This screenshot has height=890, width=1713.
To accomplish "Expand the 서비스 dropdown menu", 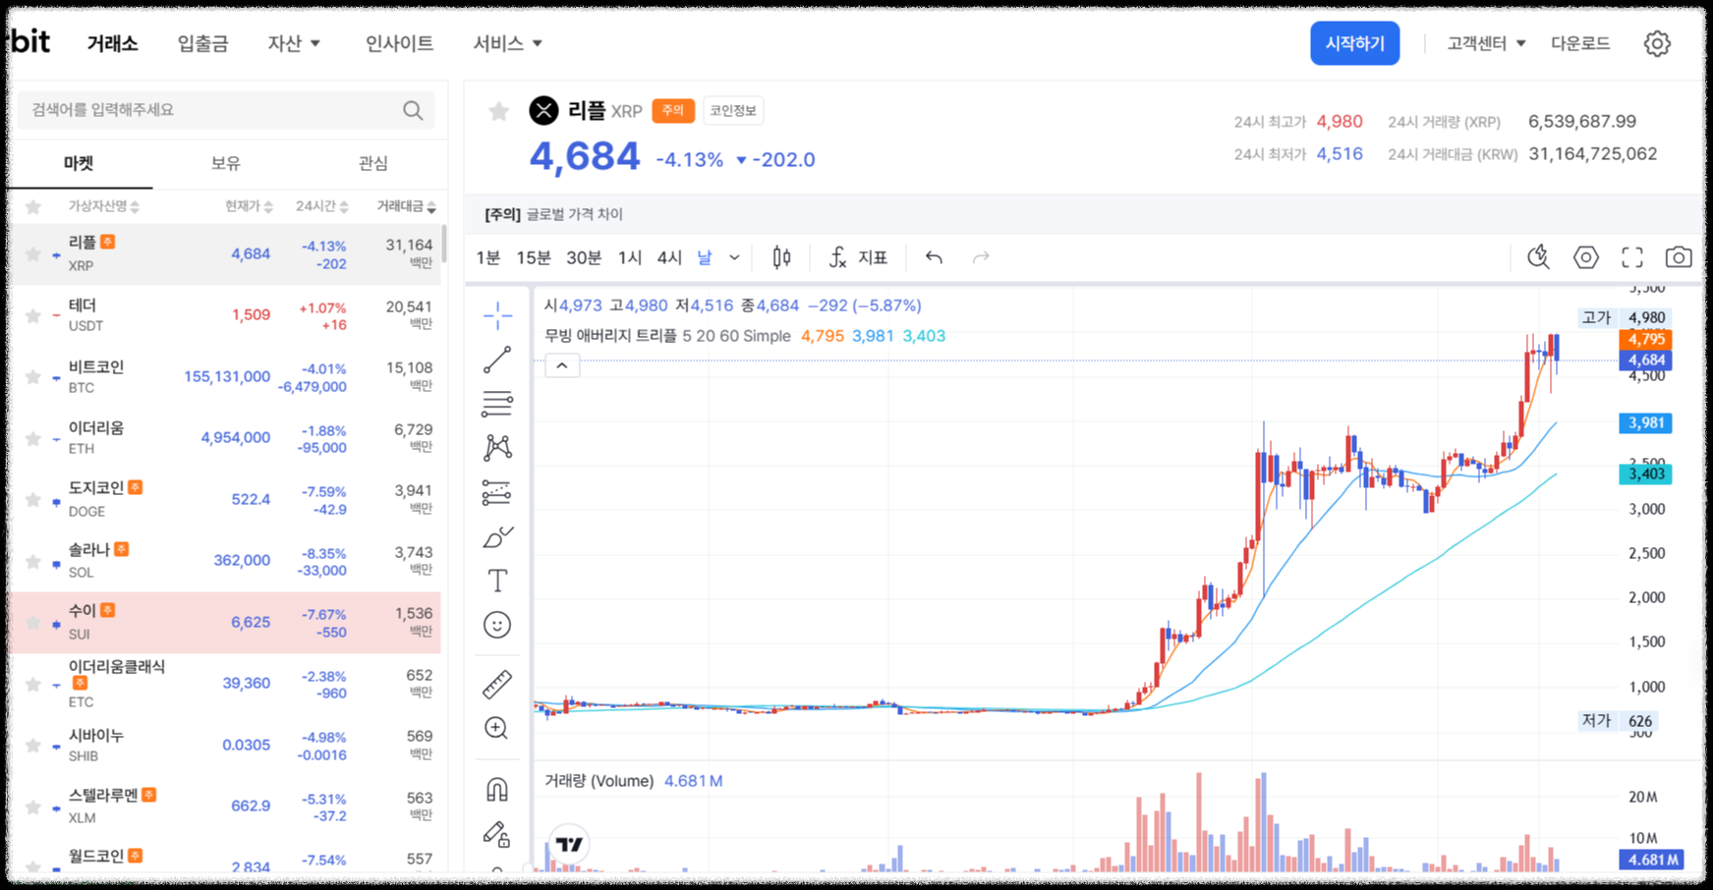I will click(x=507, y=43).
